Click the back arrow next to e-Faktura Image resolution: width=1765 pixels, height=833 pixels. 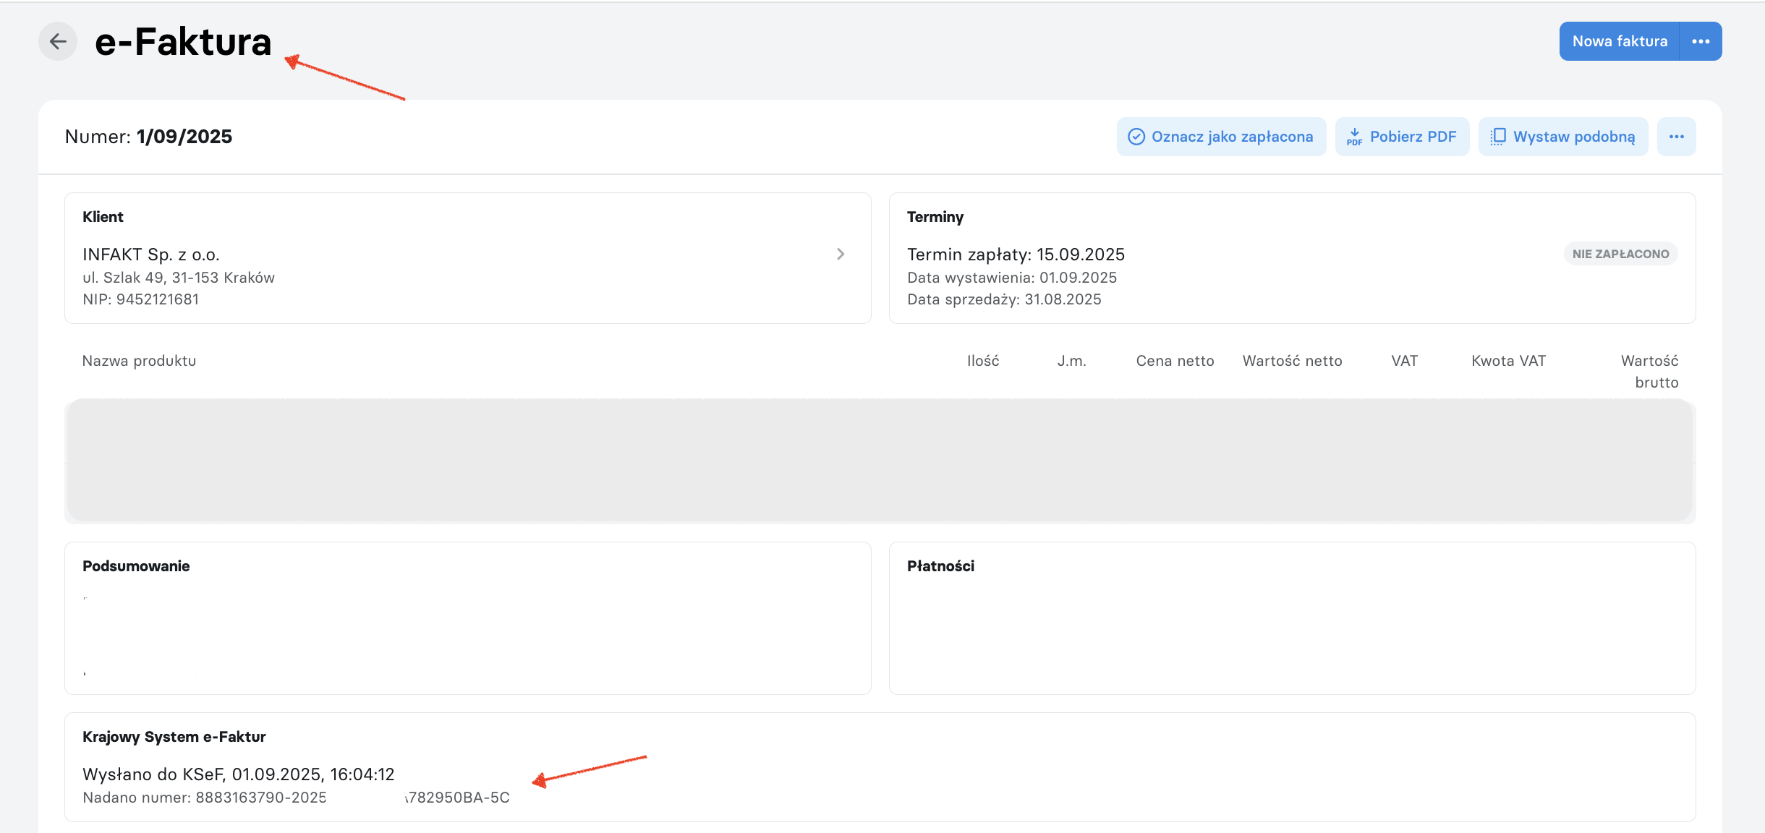click(58, 41)
